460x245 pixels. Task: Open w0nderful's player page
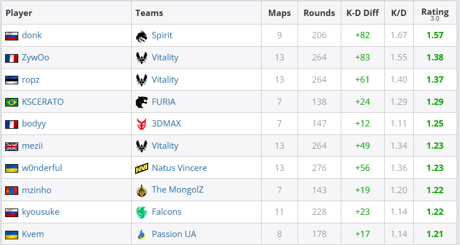pyautogui.click(x=42, y=168)
